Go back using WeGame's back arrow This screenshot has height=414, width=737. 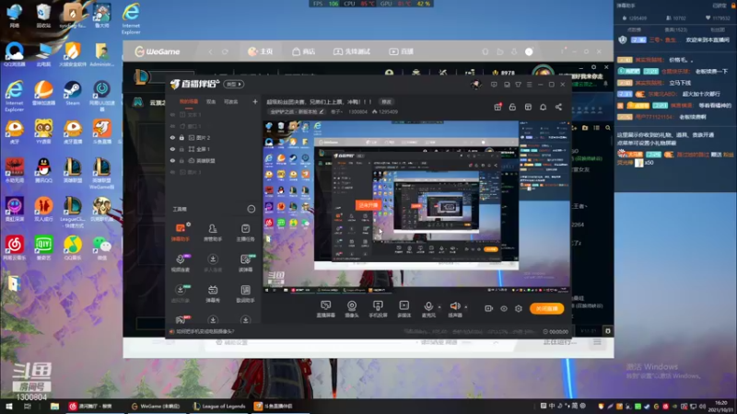pyautogui.click(x=211, y=52)
